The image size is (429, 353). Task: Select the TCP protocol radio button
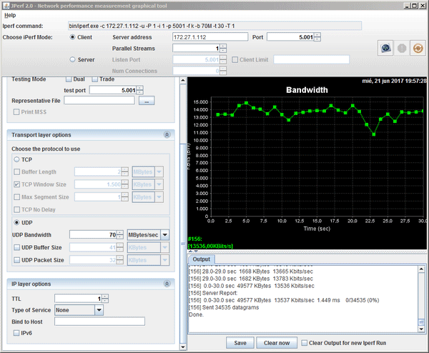[16, 160]
